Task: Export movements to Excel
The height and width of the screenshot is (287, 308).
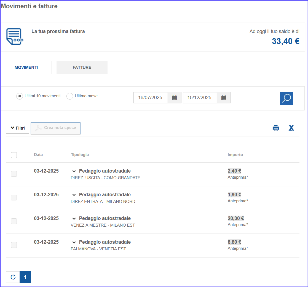Action: click(291, 128)
